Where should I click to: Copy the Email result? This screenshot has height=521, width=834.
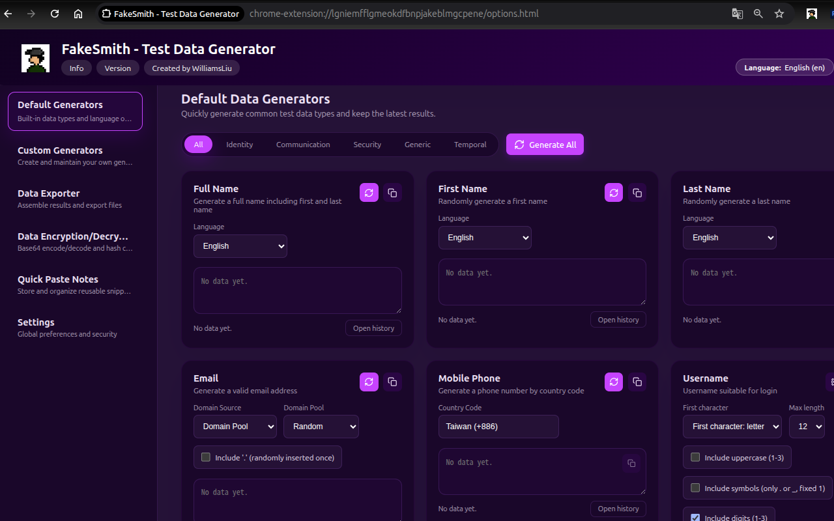tap(392, 382)
